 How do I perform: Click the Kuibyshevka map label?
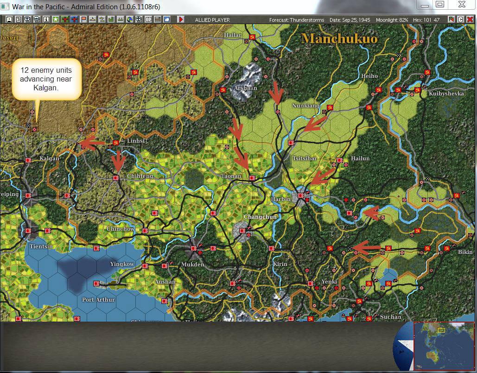click(446, 93)
